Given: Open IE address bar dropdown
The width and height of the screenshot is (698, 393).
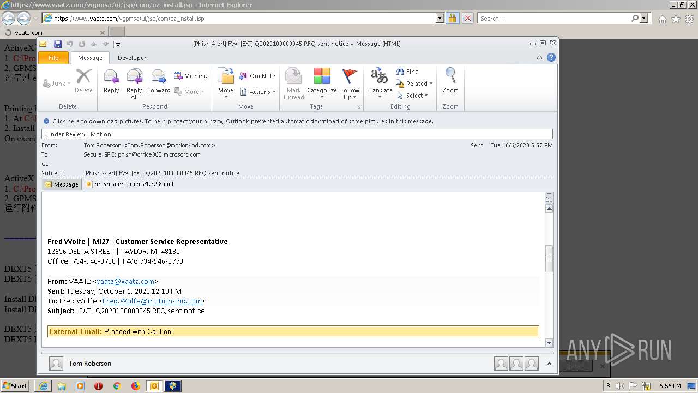Looking at the screenshot, I should coord(440,18).
